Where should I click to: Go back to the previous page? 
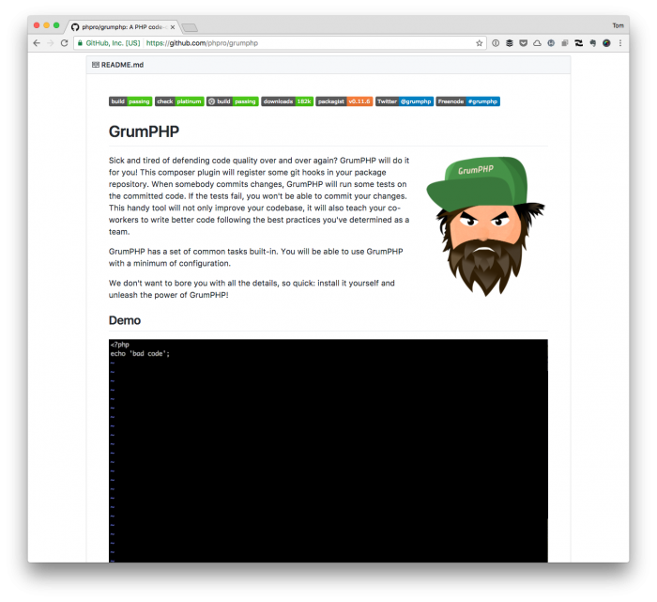(37, 43)
